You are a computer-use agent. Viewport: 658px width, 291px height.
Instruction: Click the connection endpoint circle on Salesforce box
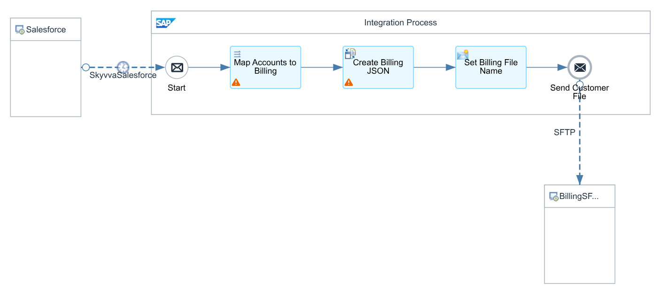[85, 67]
